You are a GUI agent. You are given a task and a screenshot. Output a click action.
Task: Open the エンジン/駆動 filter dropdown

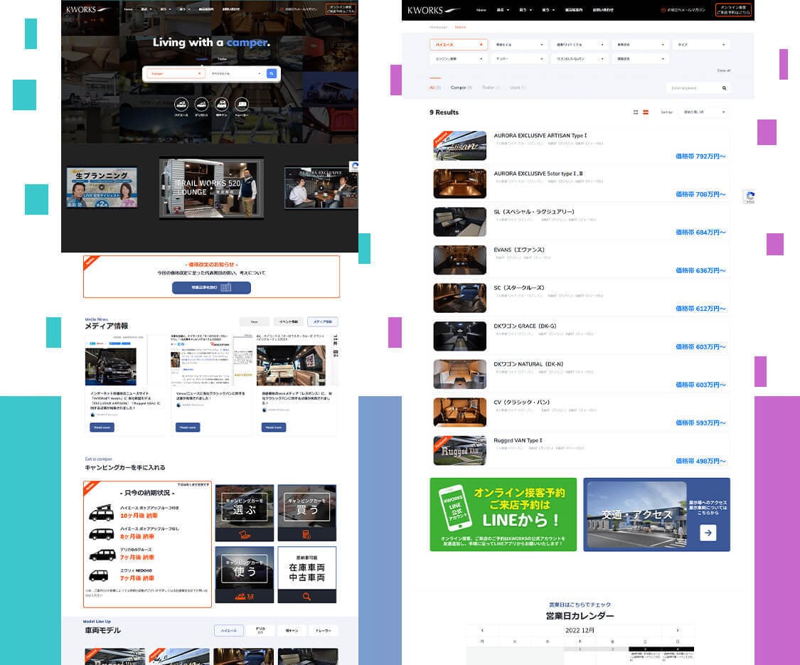click(x=459, y=59)
